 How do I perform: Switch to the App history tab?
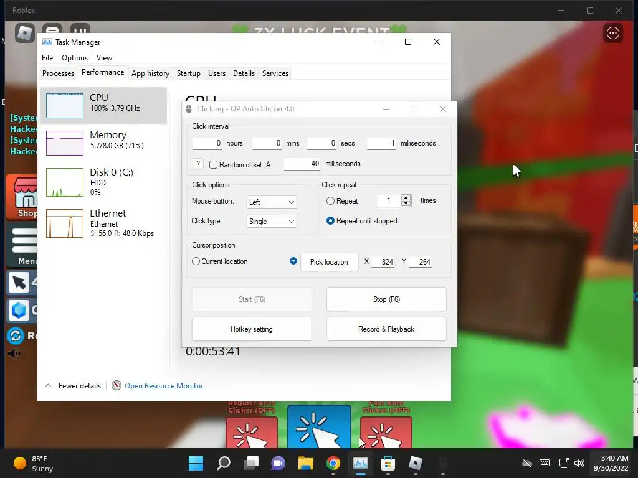pos(150,73)
